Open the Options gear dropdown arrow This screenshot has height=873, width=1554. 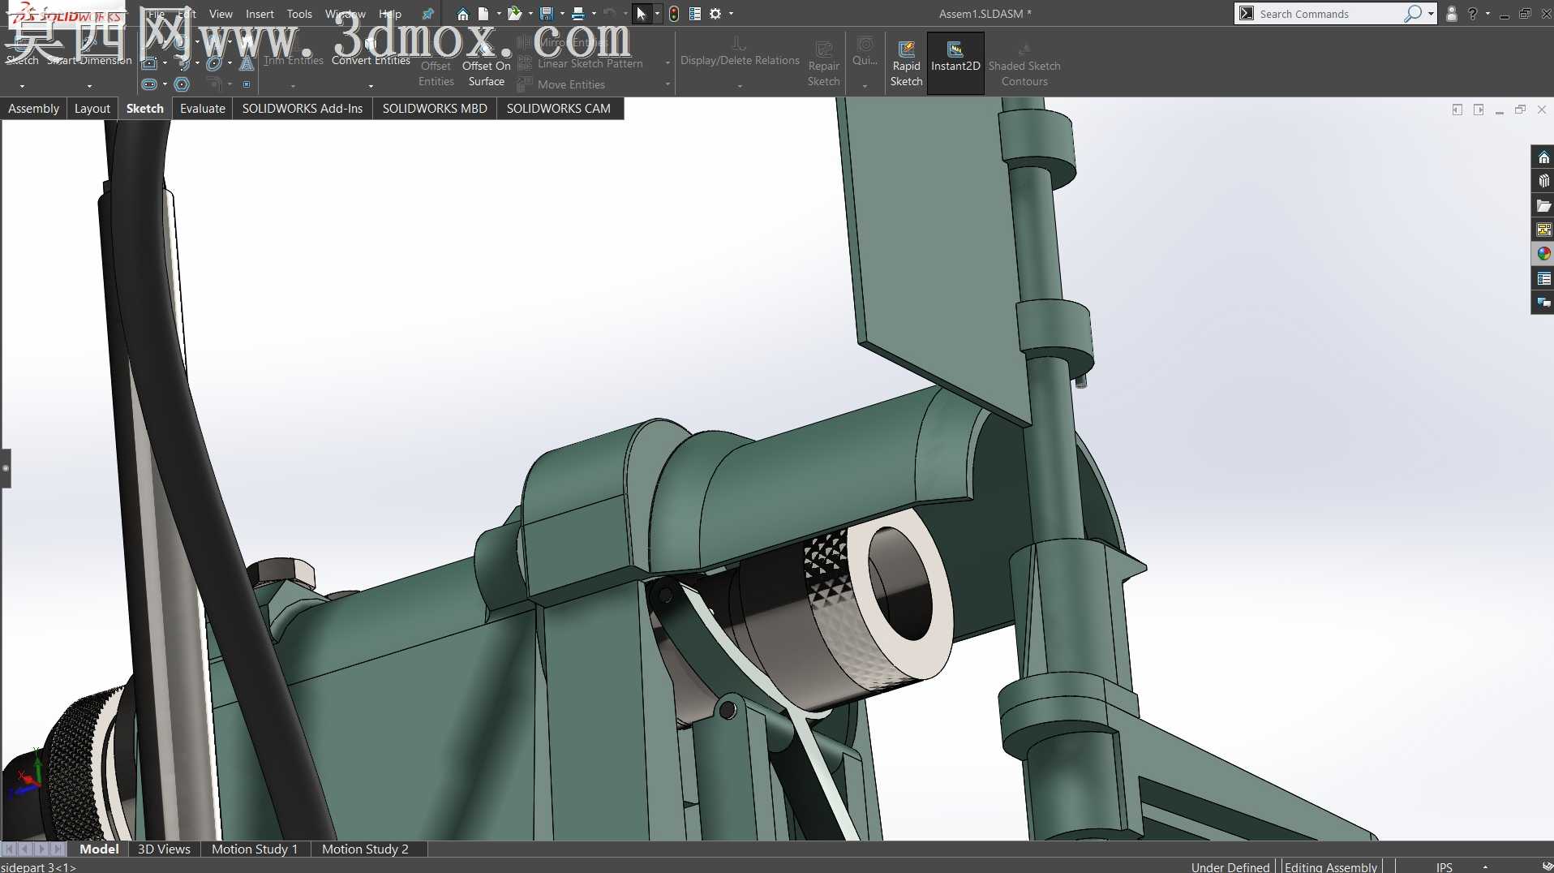731,14
